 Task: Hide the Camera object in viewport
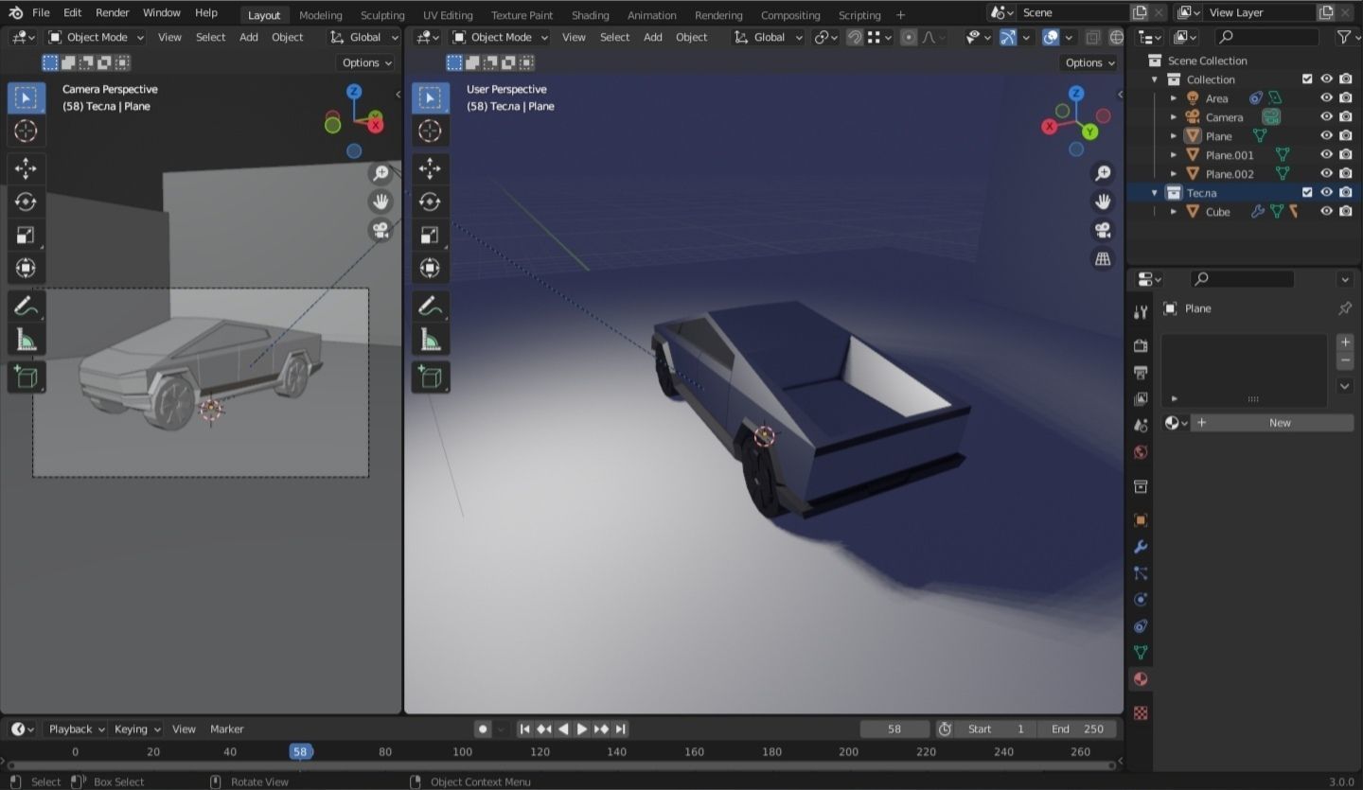click(1326, 117)
